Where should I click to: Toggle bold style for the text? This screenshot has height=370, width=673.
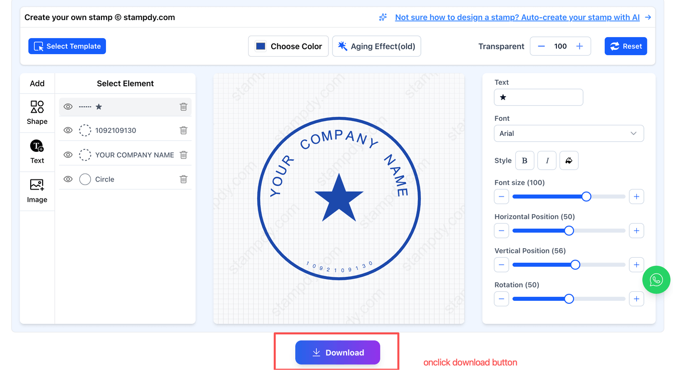525,160
